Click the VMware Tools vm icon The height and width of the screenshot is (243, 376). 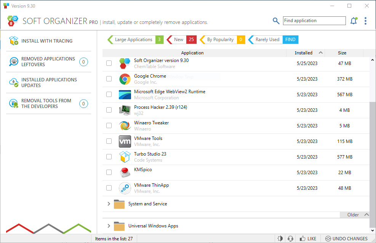(125, 141)
